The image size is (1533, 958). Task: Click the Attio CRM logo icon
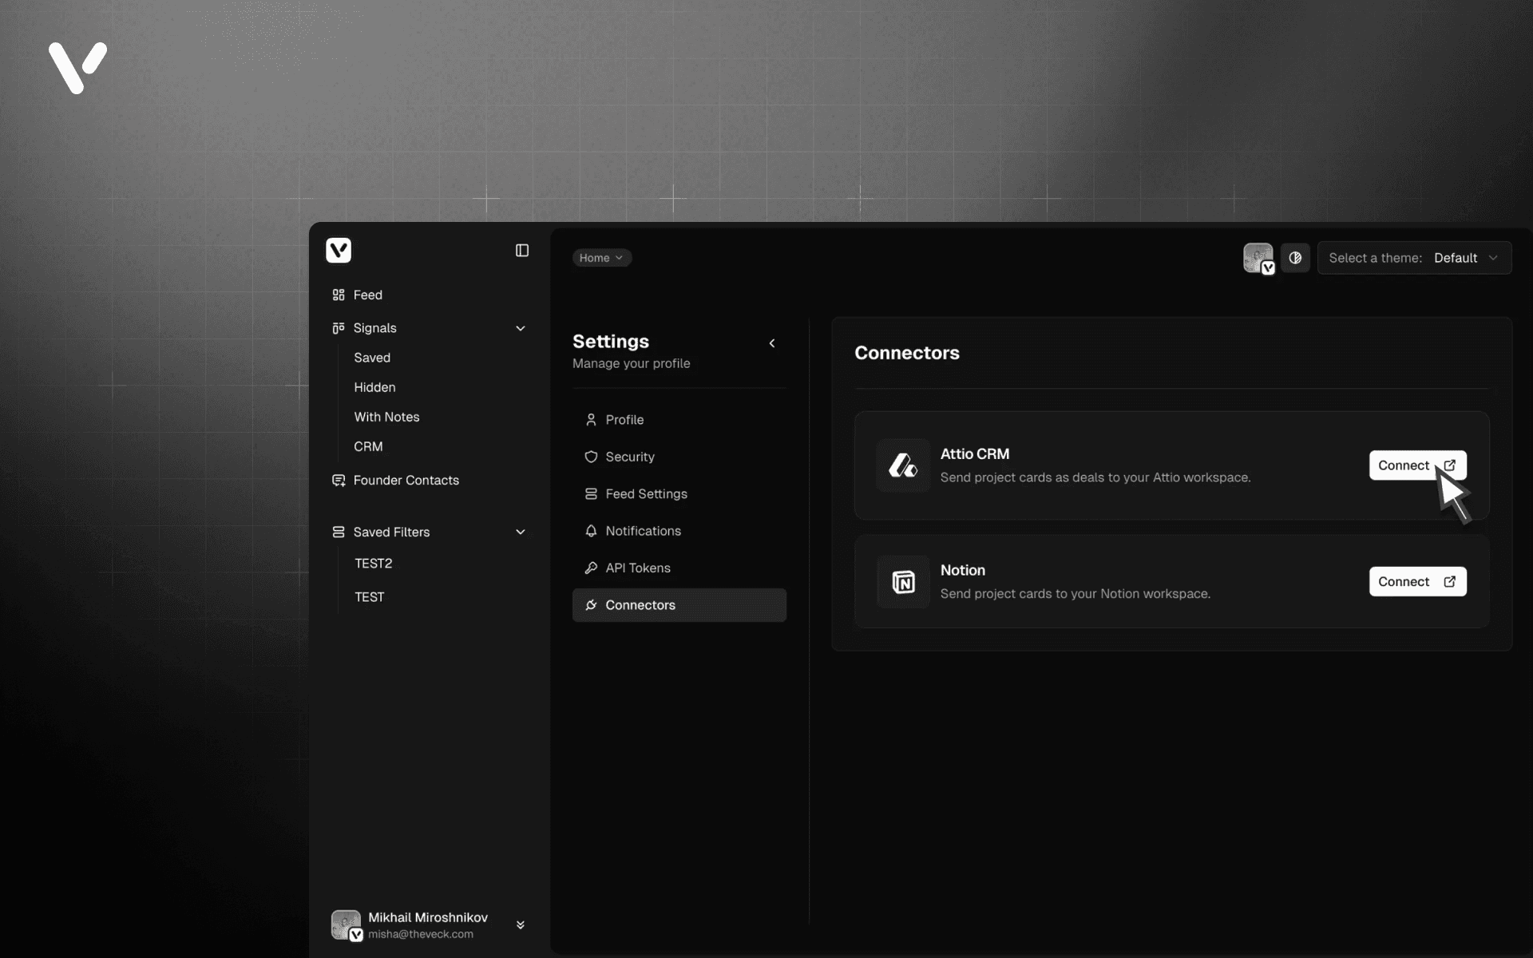903,465
